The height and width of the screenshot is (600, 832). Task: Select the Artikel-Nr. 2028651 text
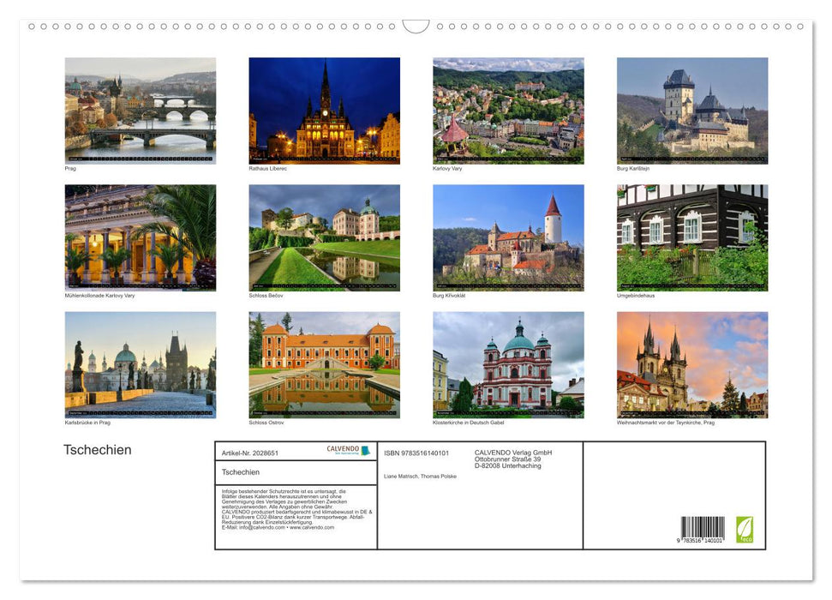(248, 453)
